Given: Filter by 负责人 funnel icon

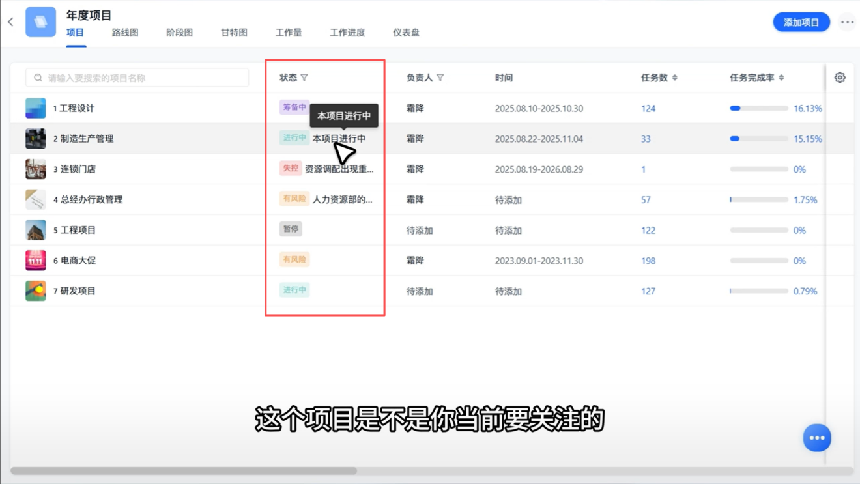Looking at the screenshot, I should click(440, 78).
